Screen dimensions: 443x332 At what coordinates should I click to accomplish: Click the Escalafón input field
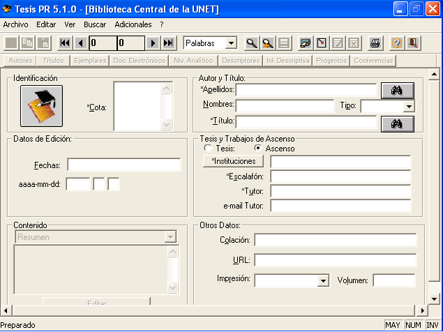pyautogui.click(x=340, y=176)
